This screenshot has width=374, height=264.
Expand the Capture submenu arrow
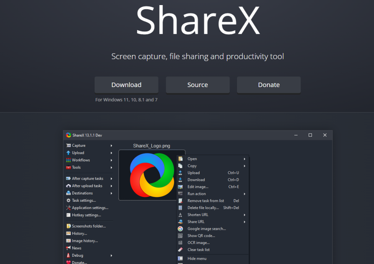pos(111,146)
